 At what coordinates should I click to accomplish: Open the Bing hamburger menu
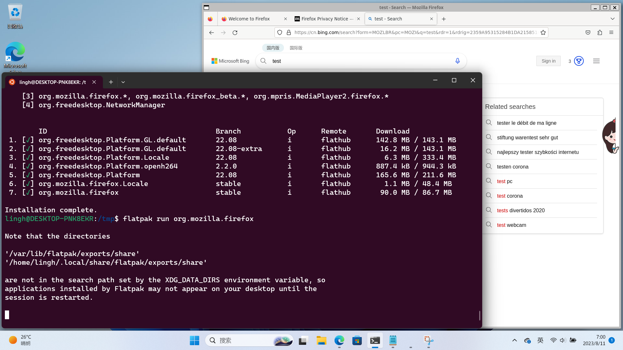tap(596, 61)
